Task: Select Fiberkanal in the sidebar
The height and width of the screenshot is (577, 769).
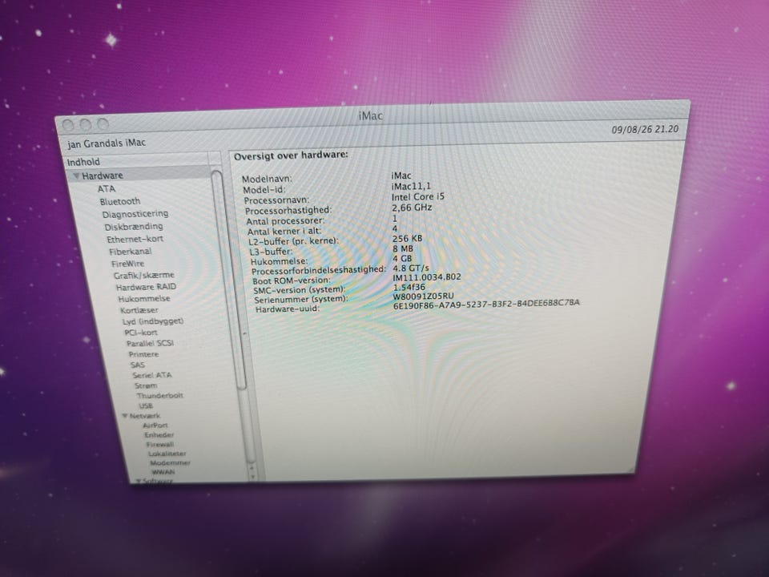Action: pyautogui.click(x=131, y=252)
